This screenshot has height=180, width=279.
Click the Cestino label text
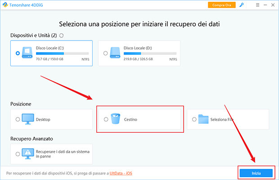click(x=130, y=120)
